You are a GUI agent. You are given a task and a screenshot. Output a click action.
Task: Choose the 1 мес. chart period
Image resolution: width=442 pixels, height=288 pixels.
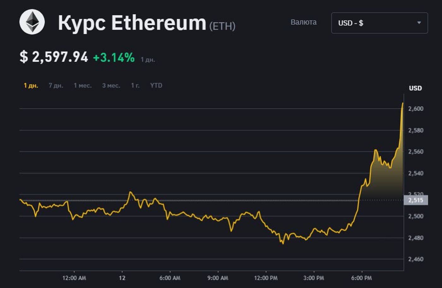pos(83,86)
